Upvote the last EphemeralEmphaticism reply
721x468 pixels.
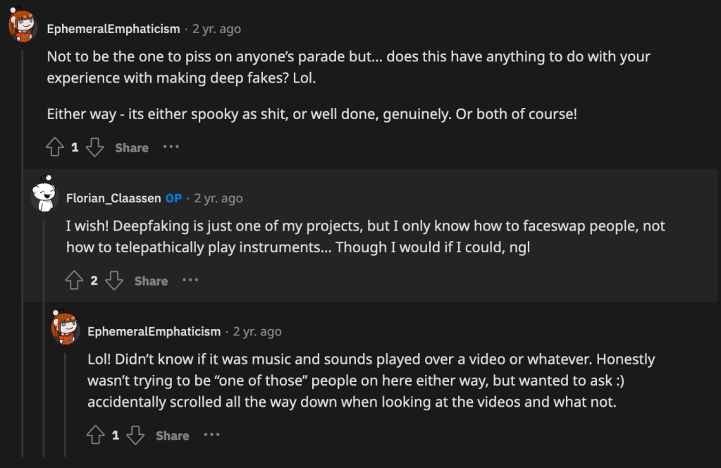(95, 435)
